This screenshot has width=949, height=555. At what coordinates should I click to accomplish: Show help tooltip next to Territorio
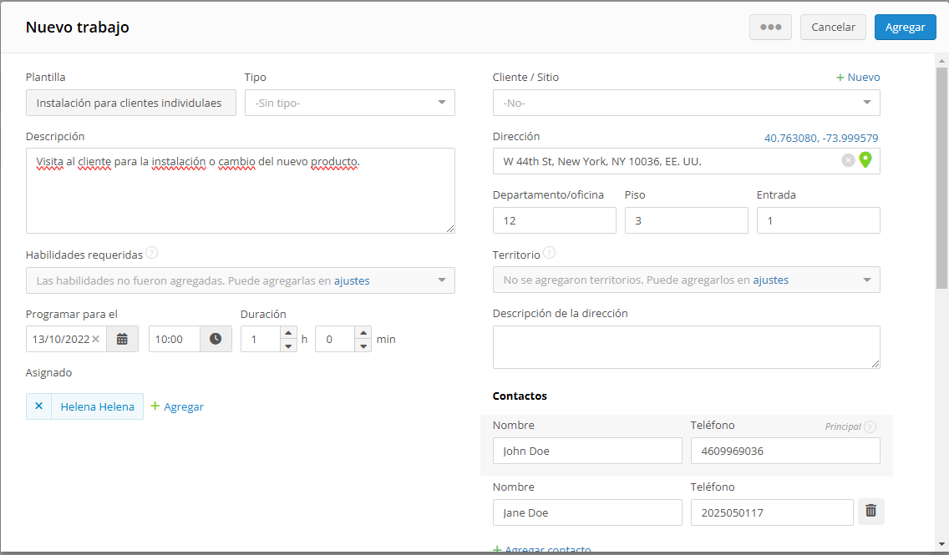pyautogui.click(x=549, y=254)
